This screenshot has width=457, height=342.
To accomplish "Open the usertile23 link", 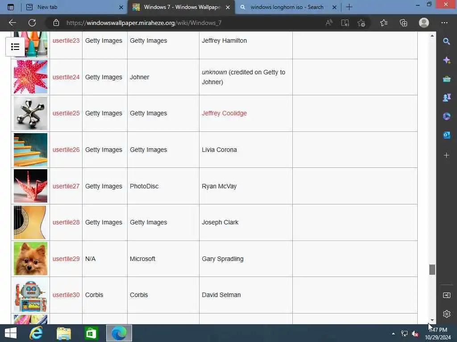I will pos(66,41).
